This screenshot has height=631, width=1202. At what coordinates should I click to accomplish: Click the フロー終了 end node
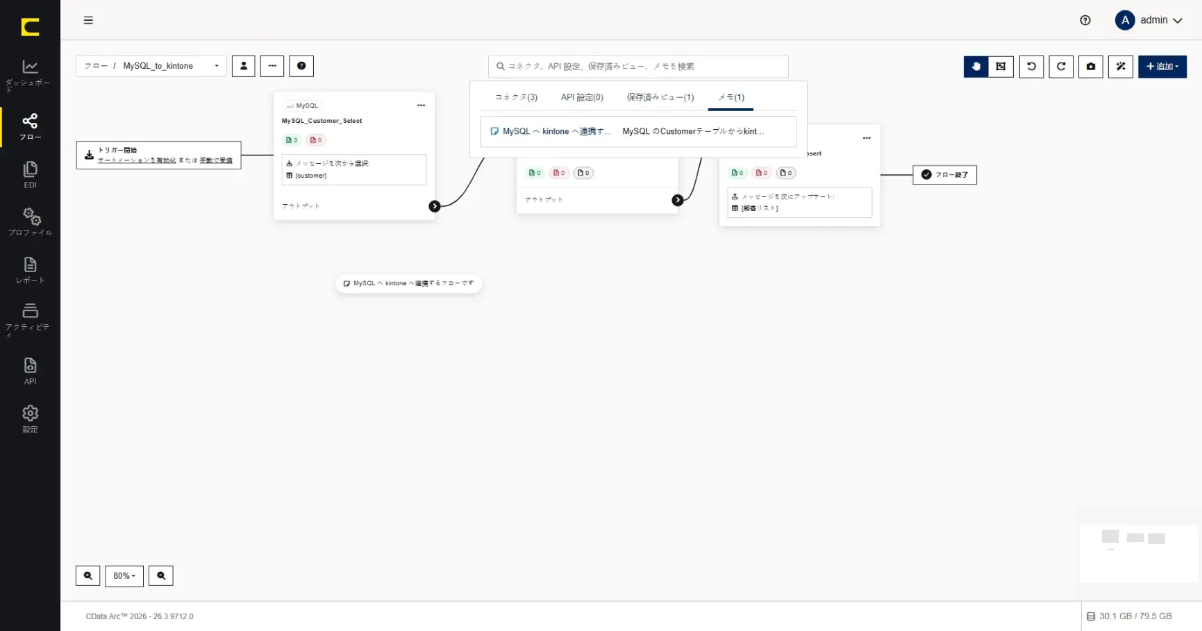click(944, 175)
